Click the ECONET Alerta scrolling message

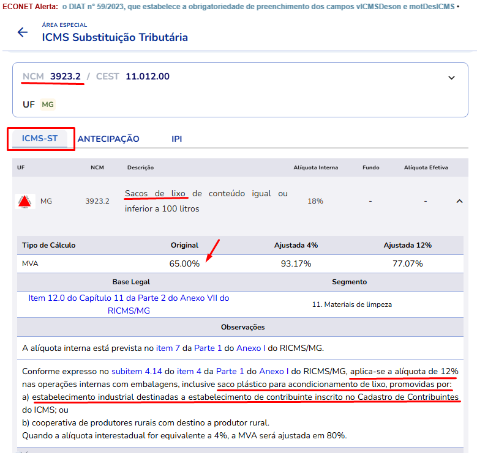258,7
